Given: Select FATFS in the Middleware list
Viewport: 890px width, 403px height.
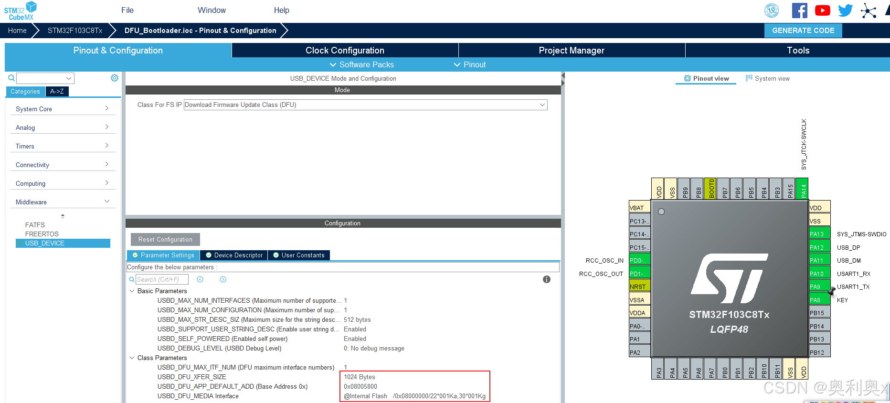Looking at the screenshot, I should 35,225.
